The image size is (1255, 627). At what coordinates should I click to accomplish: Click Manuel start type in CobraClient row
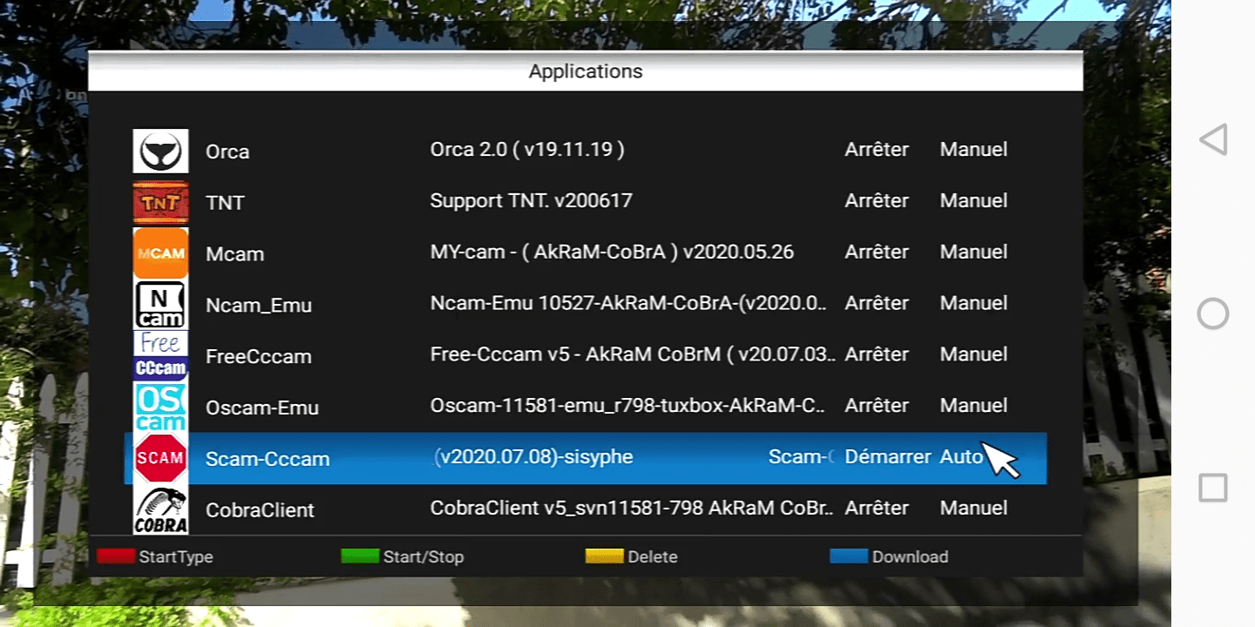(x=973, y=509)
